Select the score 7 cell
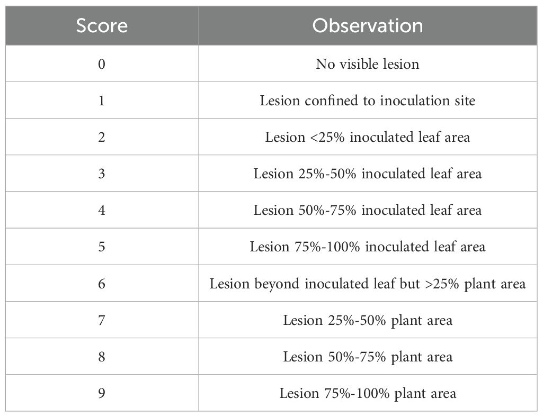The width and height of the screenshot is (543, 417). click(x=102, y=320)
